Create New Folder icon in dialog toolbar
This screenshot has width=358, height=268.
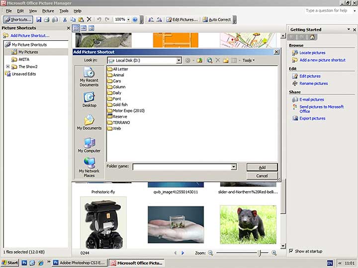tap(225, 61)
